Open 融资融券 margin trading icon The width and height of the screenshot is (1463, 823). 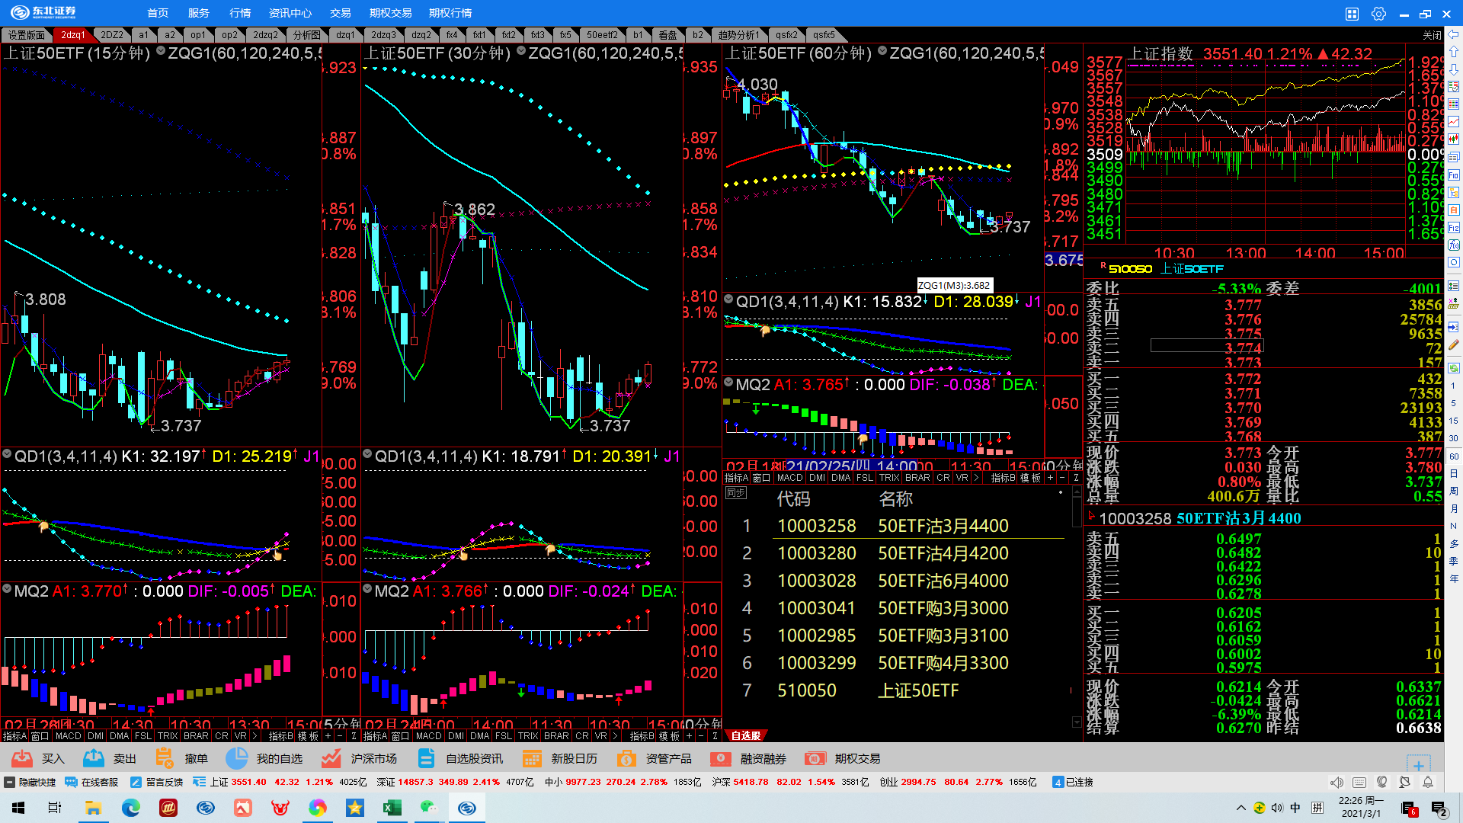[x=721, y=758]
